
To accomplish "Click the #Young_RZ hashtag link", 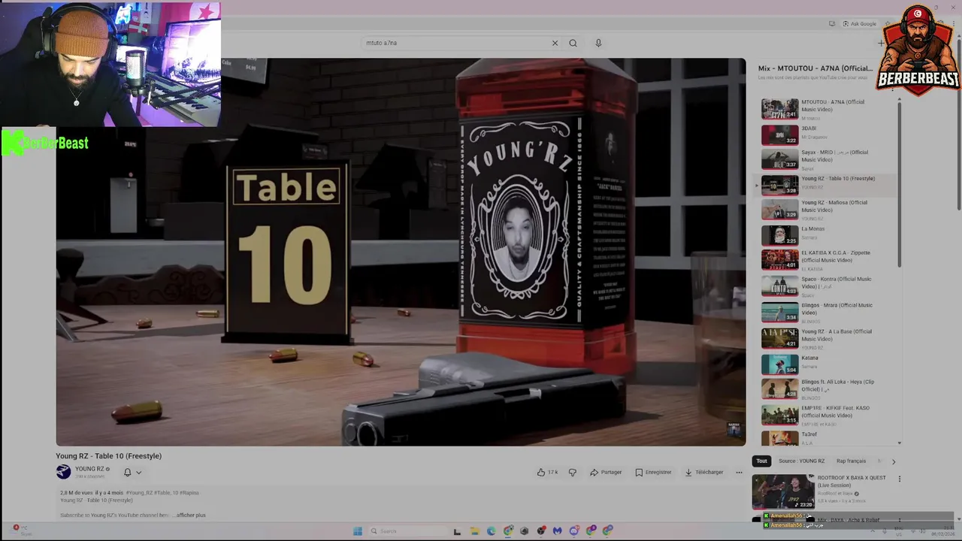I will (141, 493).
